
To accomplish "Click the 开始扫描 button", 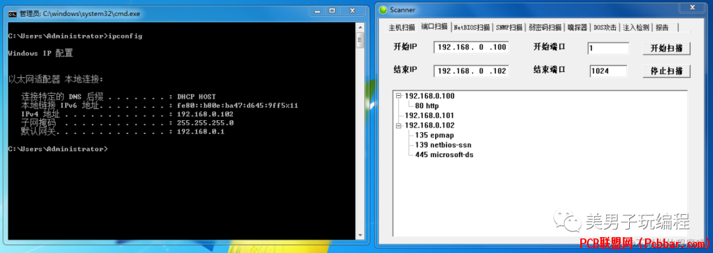I will click(667, 48).
